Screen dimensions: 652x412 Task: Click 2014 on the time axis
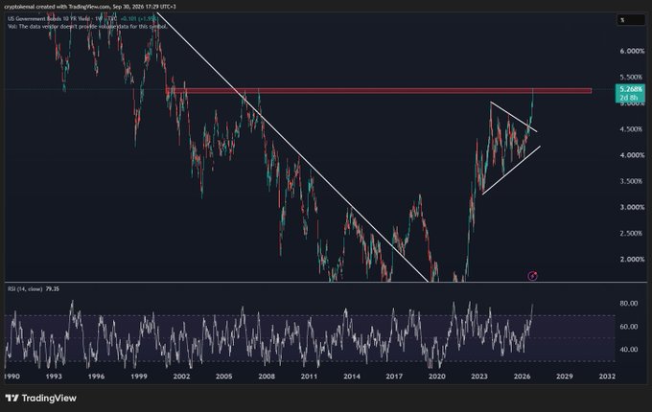352,377
